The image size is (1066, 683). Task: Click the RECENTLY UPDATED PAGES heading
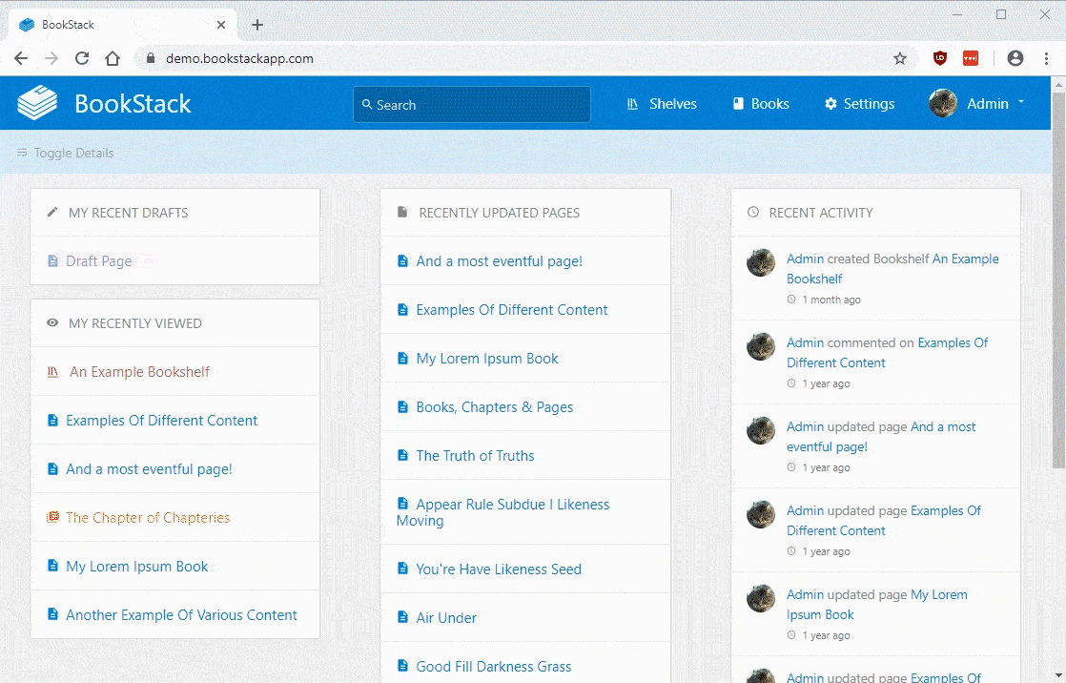coord(499,213)
